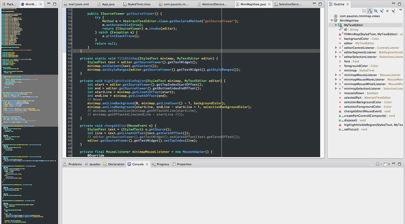
Task: Expand the MyTextEditor outline node
Action: coord(336,25)
